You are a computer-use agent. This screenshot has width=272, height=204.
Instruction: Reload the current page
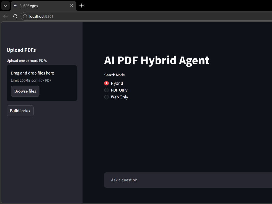(x=15, y=16)
